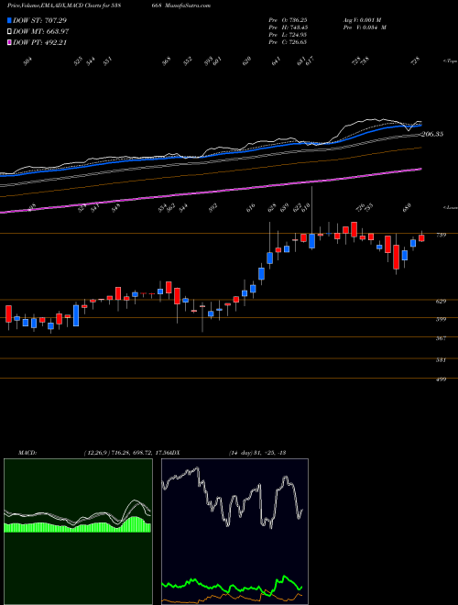Click the 739 price level label
Screen dimensions: 458x605
[441, 235]
